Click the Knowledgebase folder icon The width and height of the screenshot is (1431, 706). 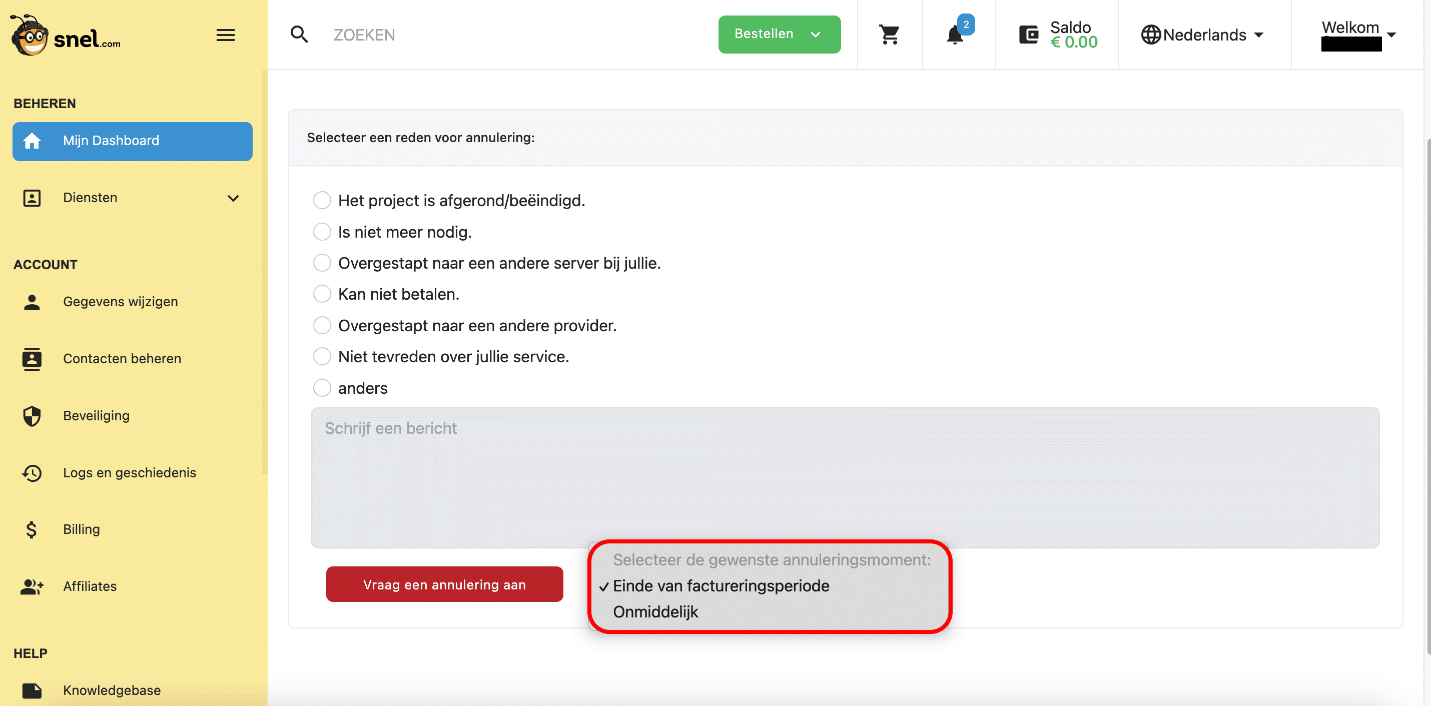pos(32,691)
